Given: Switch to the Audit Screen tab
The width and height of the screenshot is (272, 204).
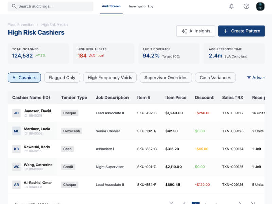Looking at the screenshot, I should pos(111,6).
